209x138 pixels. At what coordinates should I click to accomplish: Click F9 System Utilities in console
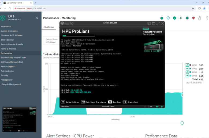pos(70,102)
